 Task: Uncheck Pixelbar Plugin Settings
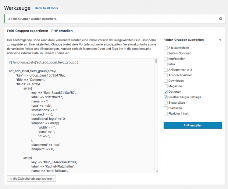[166, 97]
